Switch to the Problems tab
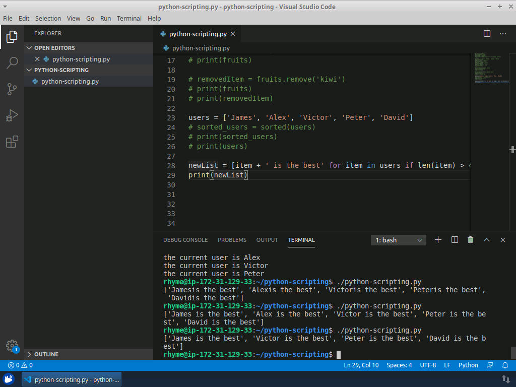The image size is (516, 387). (x=232, y=240)
